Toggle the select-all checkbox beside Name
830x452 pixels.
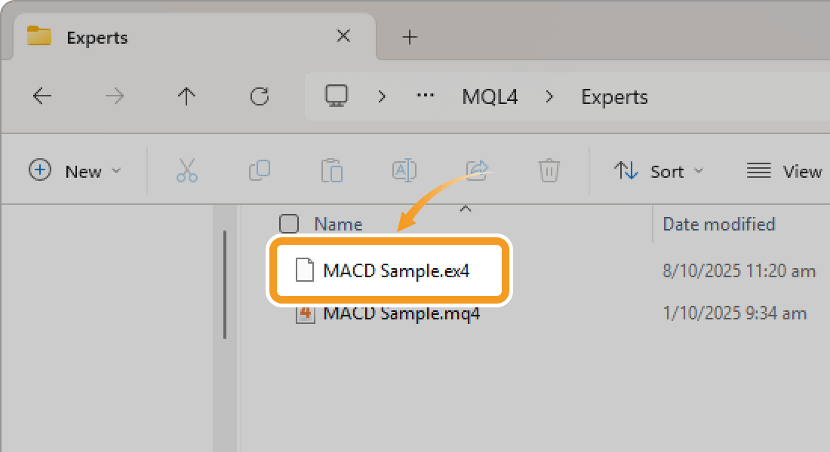point(288,224)
